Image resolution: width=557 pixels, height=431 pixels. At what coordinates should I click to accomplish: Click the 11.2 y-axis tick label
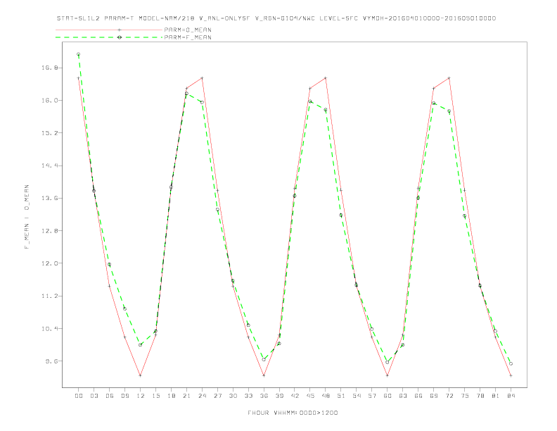point(49,296)
